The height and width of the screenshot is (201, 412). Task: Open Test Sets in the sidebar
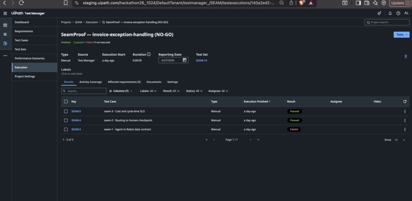pyautogui.click(x=34, y=49)
